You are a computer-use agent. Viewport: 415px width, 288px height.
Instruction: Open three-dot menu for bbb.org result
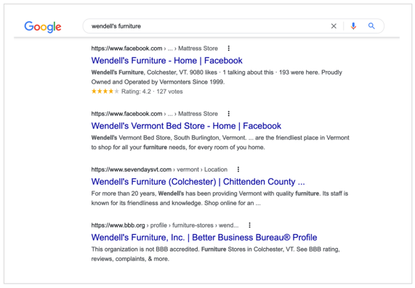tap(249, 225)
